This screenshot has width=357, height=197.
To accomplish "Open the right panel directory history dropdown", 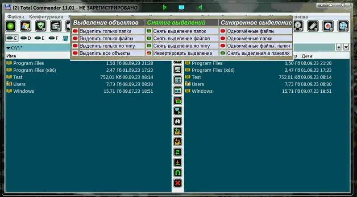I will click(346, 47).
